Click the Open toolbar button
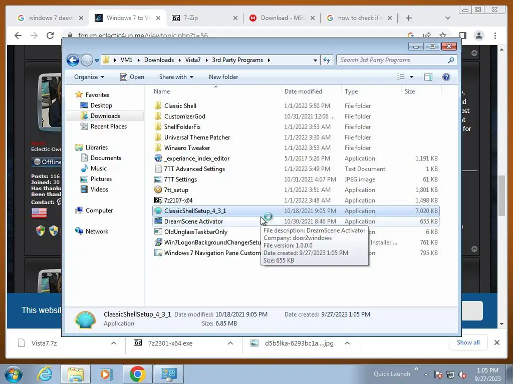 click(132, 77)
